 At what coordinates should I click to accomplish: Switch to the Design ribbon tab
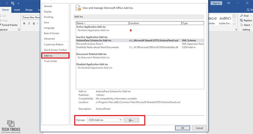pyautogui.click(x=29, y=10)
